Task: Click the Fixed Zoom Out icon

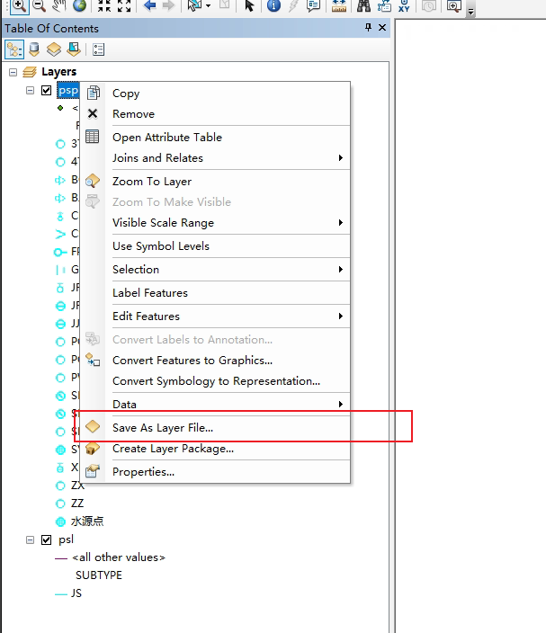Action: [x=124, y=5]
